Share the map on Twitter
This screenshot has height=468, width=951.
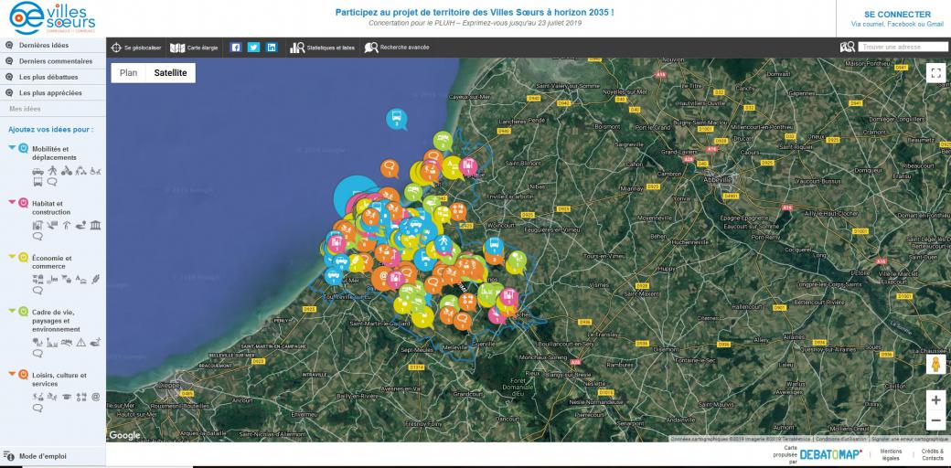[x=253, y=48]
